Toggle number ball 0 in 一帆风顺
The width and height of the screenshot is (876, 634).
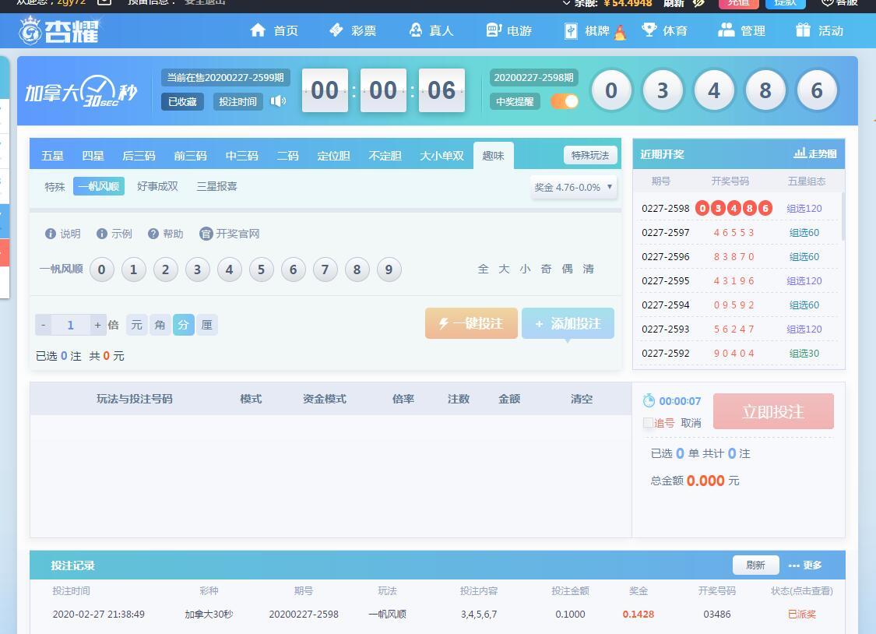pyautogui.click(x=102, y=269)
